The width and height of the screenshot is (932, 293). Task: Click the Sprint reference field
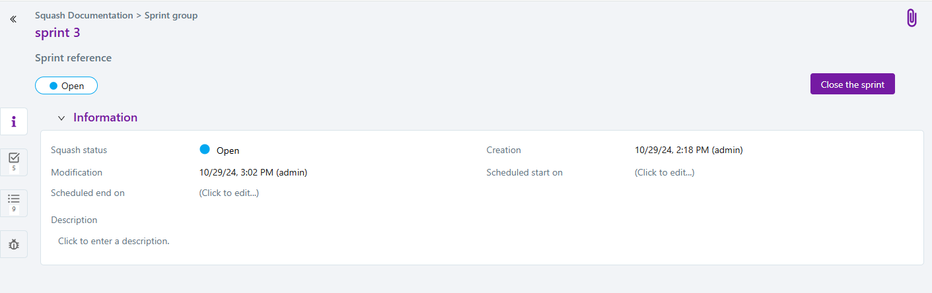click(73, 58)
